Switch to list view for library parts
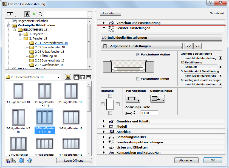This screenshot has width=229, height=168. pos(88,77)
